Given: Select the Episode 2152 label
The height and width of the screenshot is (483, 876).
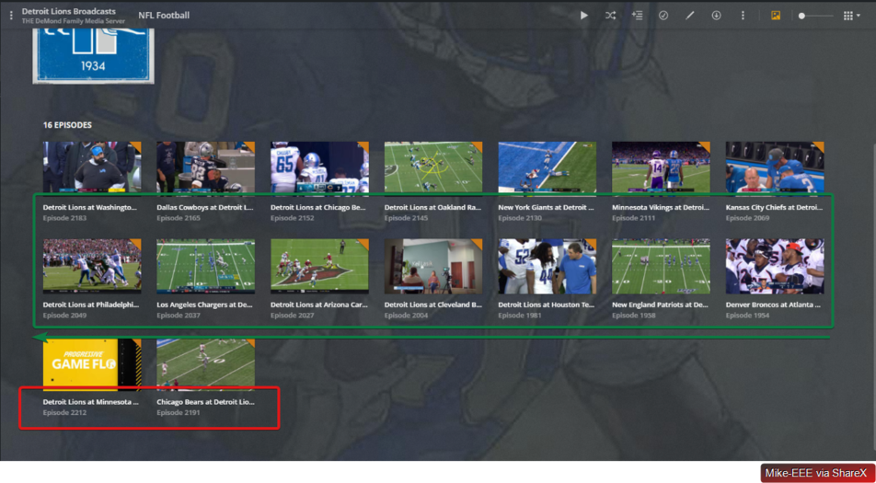Looking at the screenshot, I should (293, 218).
